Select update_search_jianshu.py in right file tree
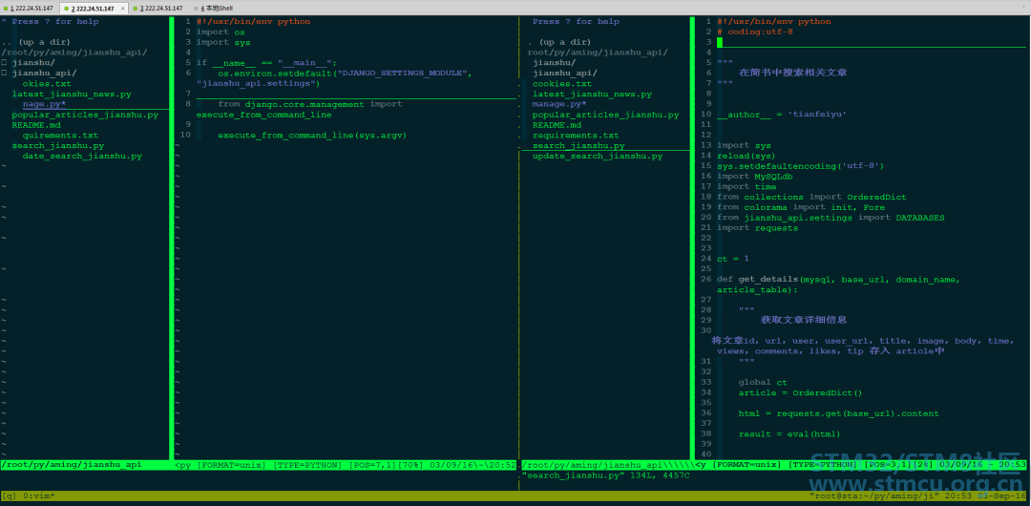Image resolution: width=1031 pixels, height=506 pixels. point(598,157)
